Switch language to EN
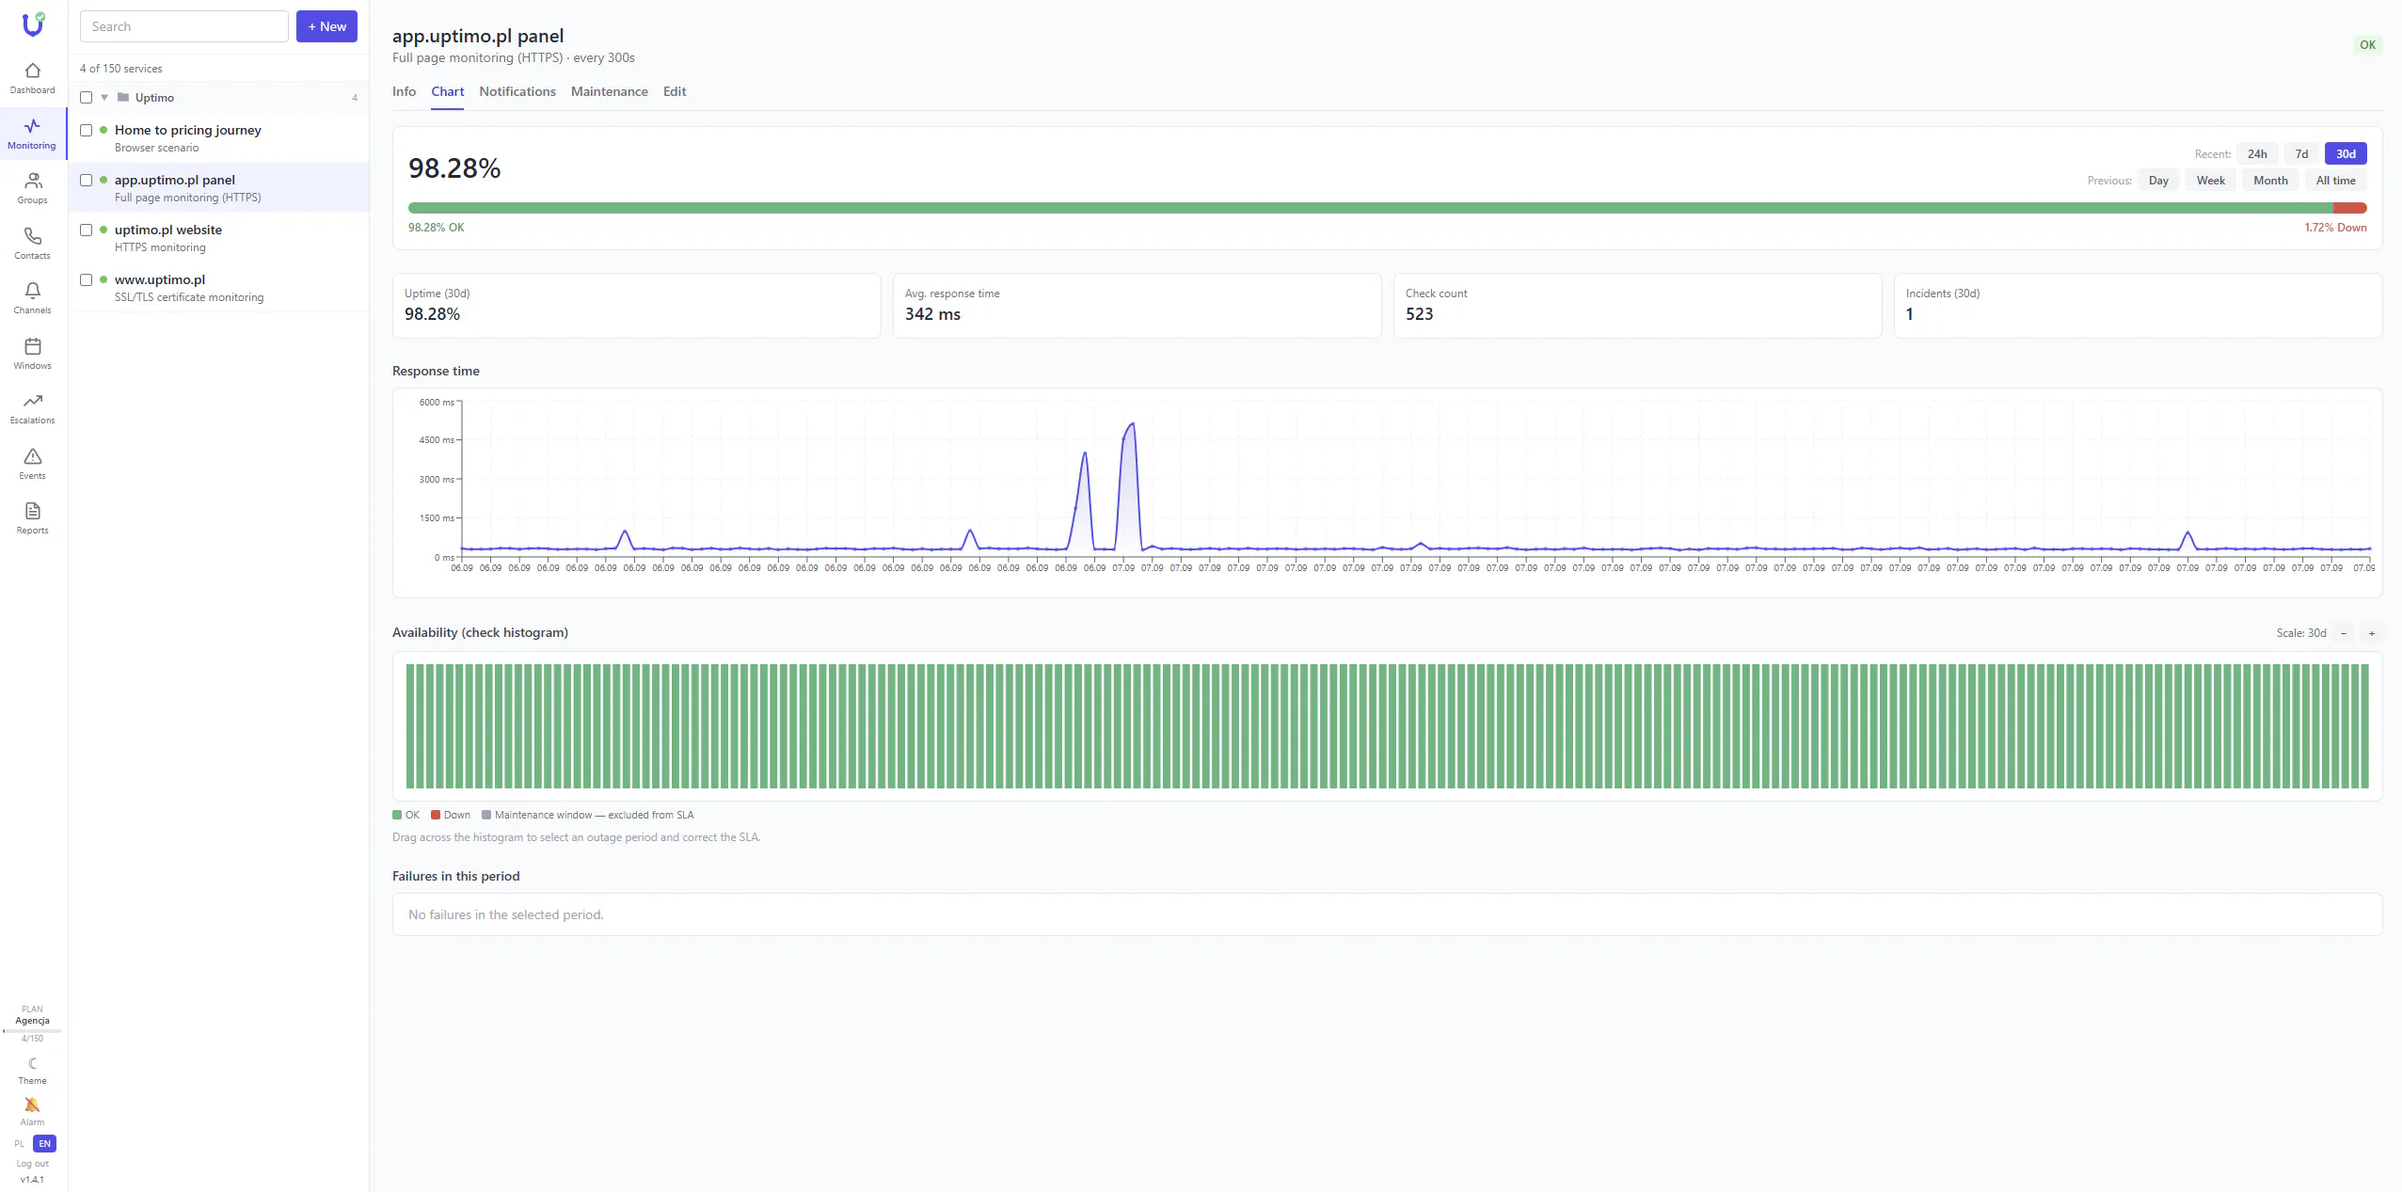The image size is (2402, 1192). tap(44, 1144)
